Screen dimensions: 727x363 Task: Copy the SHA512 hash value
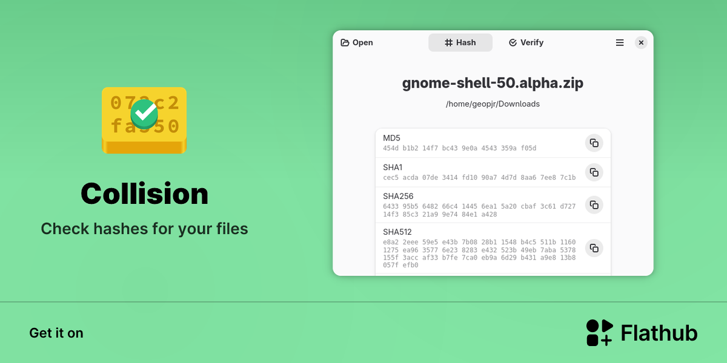pyautogui.click(x=594, y=248)
